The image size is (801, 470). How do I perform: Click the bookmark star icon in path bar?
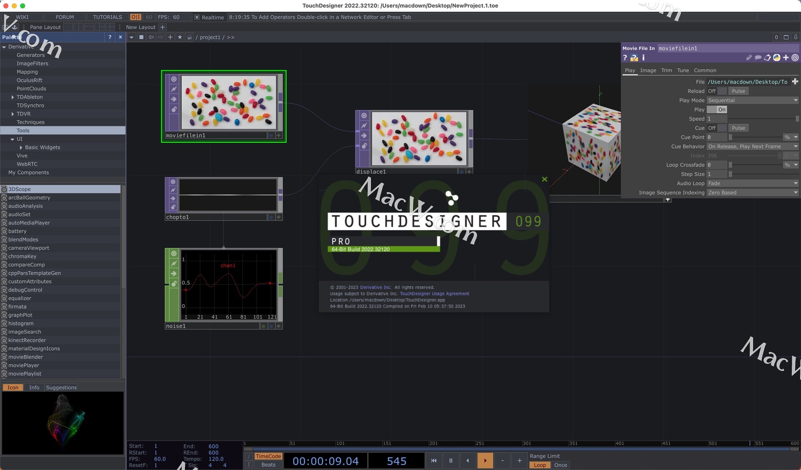tap(180, 37)
